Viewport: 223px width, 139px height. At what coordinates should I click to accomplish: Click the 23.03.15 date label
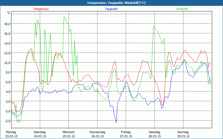point(11,136)
